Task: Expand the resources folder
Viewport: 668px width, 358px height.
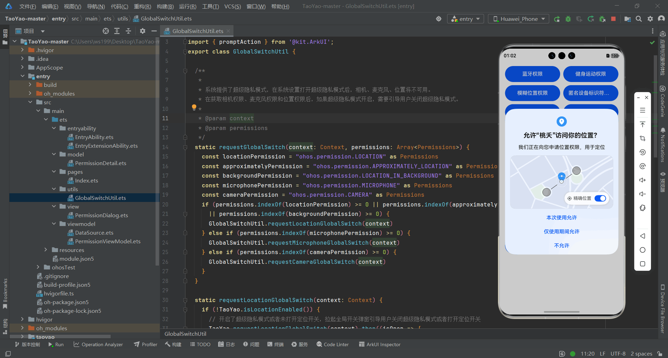Action: 46,250
